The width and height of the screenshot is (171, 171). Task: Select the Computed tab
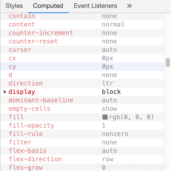point(48,6)
